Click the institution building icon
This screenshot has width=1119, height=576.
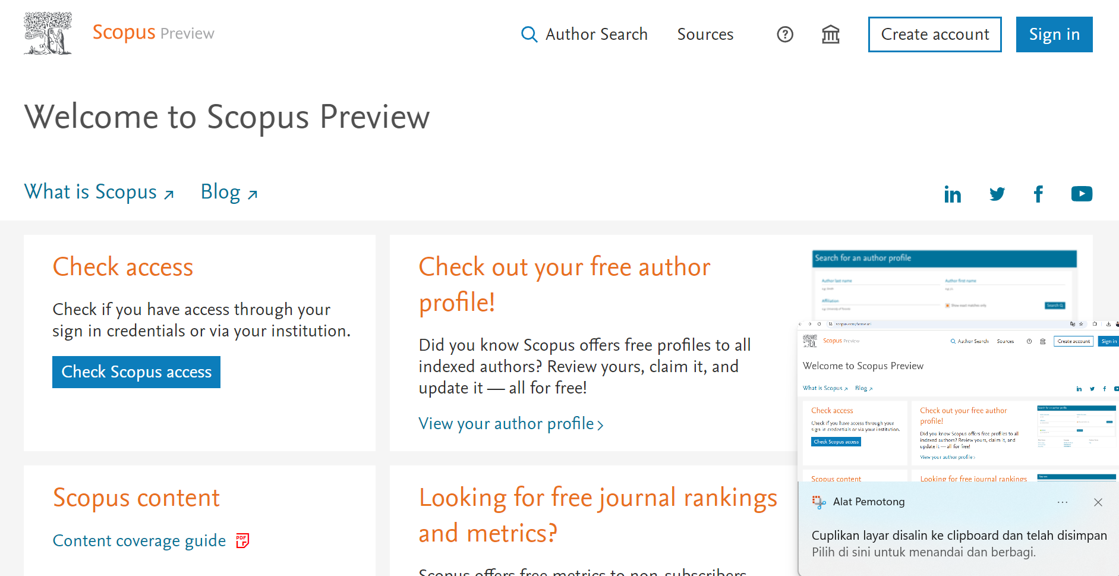[x=830, y=34]
